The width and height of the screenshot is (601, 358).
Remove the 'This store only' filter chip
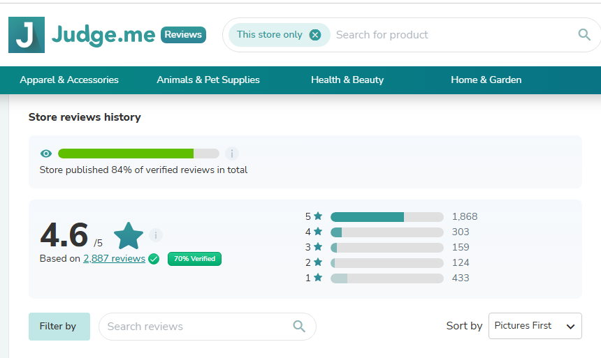click(x=315, y=35)
